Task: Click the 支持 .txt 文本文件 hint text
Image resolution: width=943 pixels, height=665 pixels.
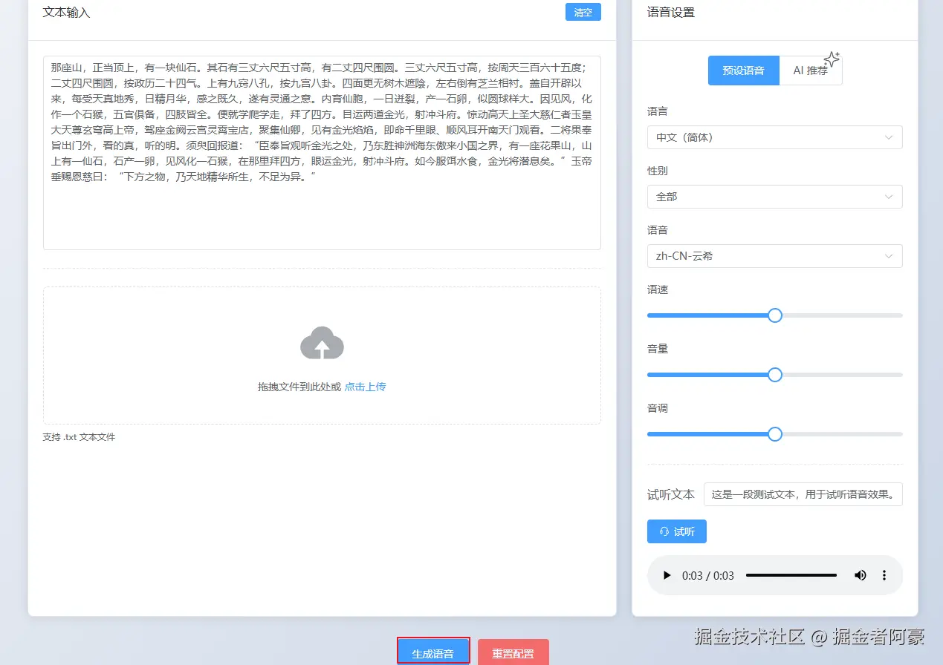Action: pyautogui.click(x=79, y=437)
